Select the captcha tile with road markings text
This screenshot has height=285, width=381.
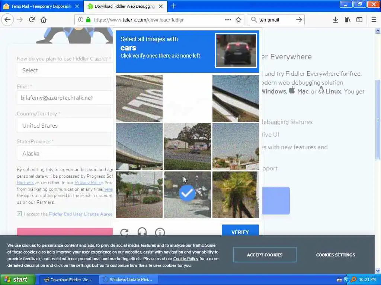point(139,98)
